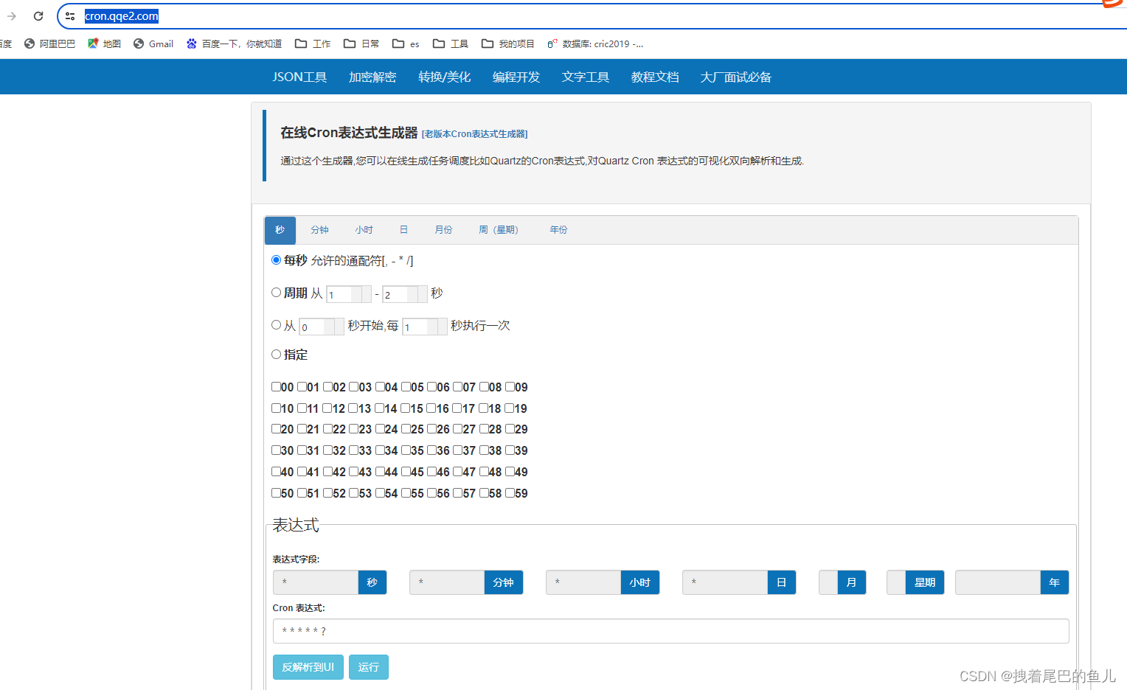Check the 15 seconds checkbox

click(406, 408)
